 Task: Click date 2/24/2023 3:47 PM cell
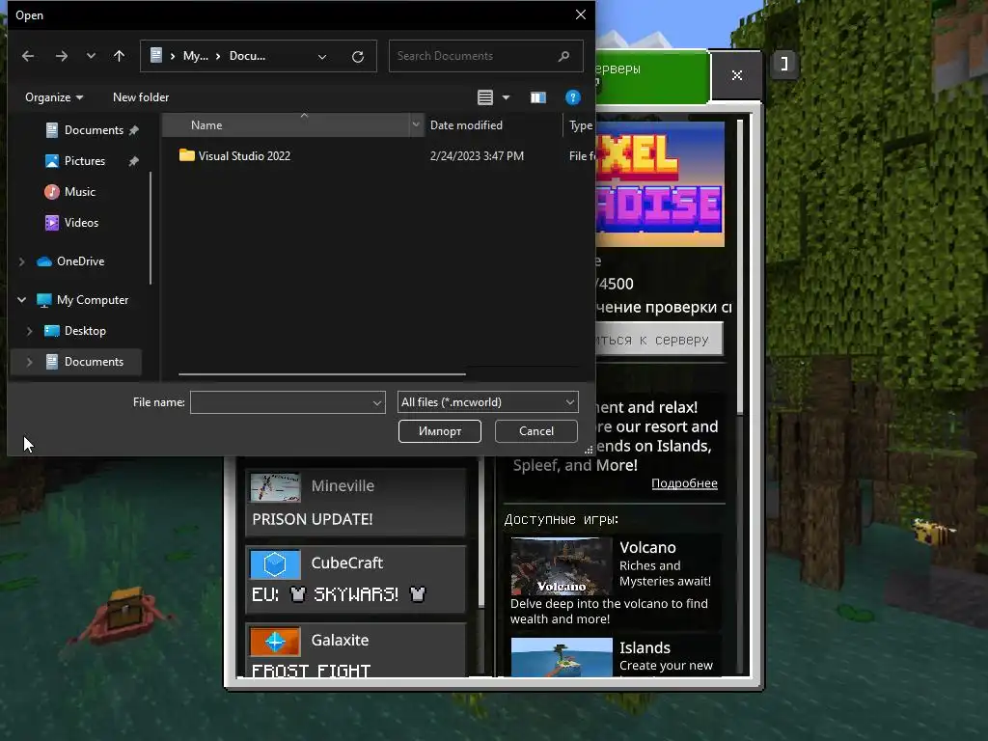pyautogui.click(x=477, y=155)
